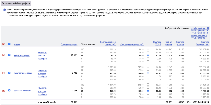
Task: Click 'подобрать' for 'купить картину'
Action: coord(43,59)
